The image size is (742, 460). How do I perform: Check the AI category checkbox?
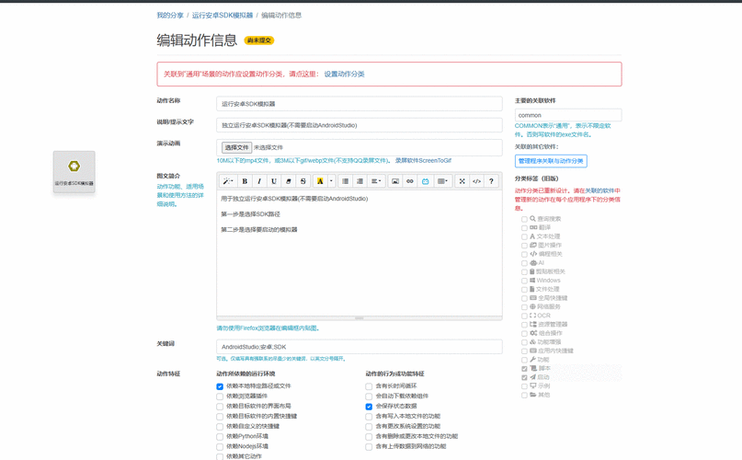(524, 263)
